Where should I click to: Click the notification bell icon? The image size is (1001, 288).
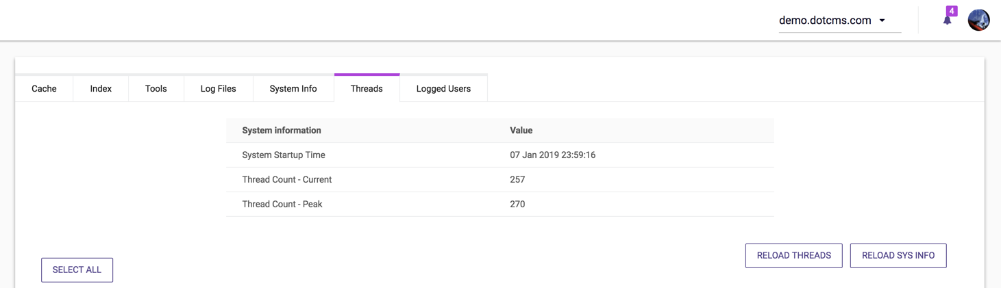click(947, 21)
